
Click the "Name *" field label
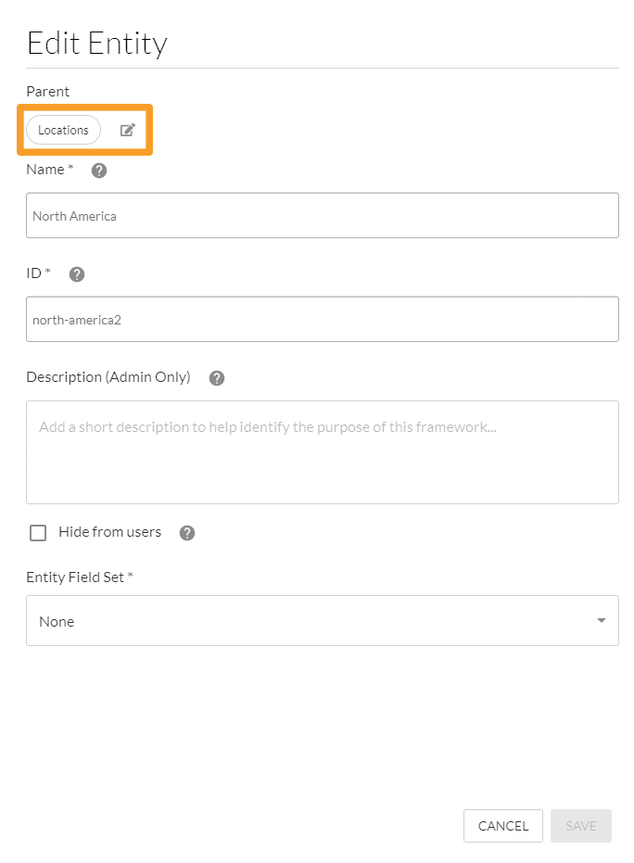[x=50, y=170]
